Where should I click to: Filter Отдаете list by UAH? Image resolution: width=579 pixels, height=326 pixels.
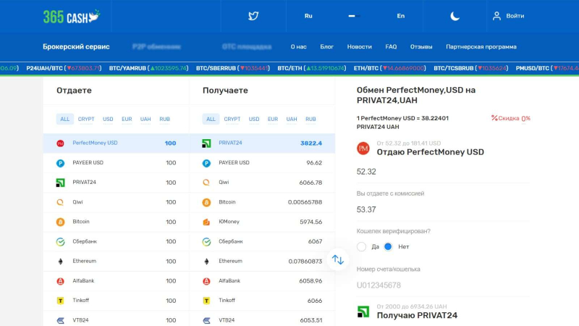click(x=145, y=119)
